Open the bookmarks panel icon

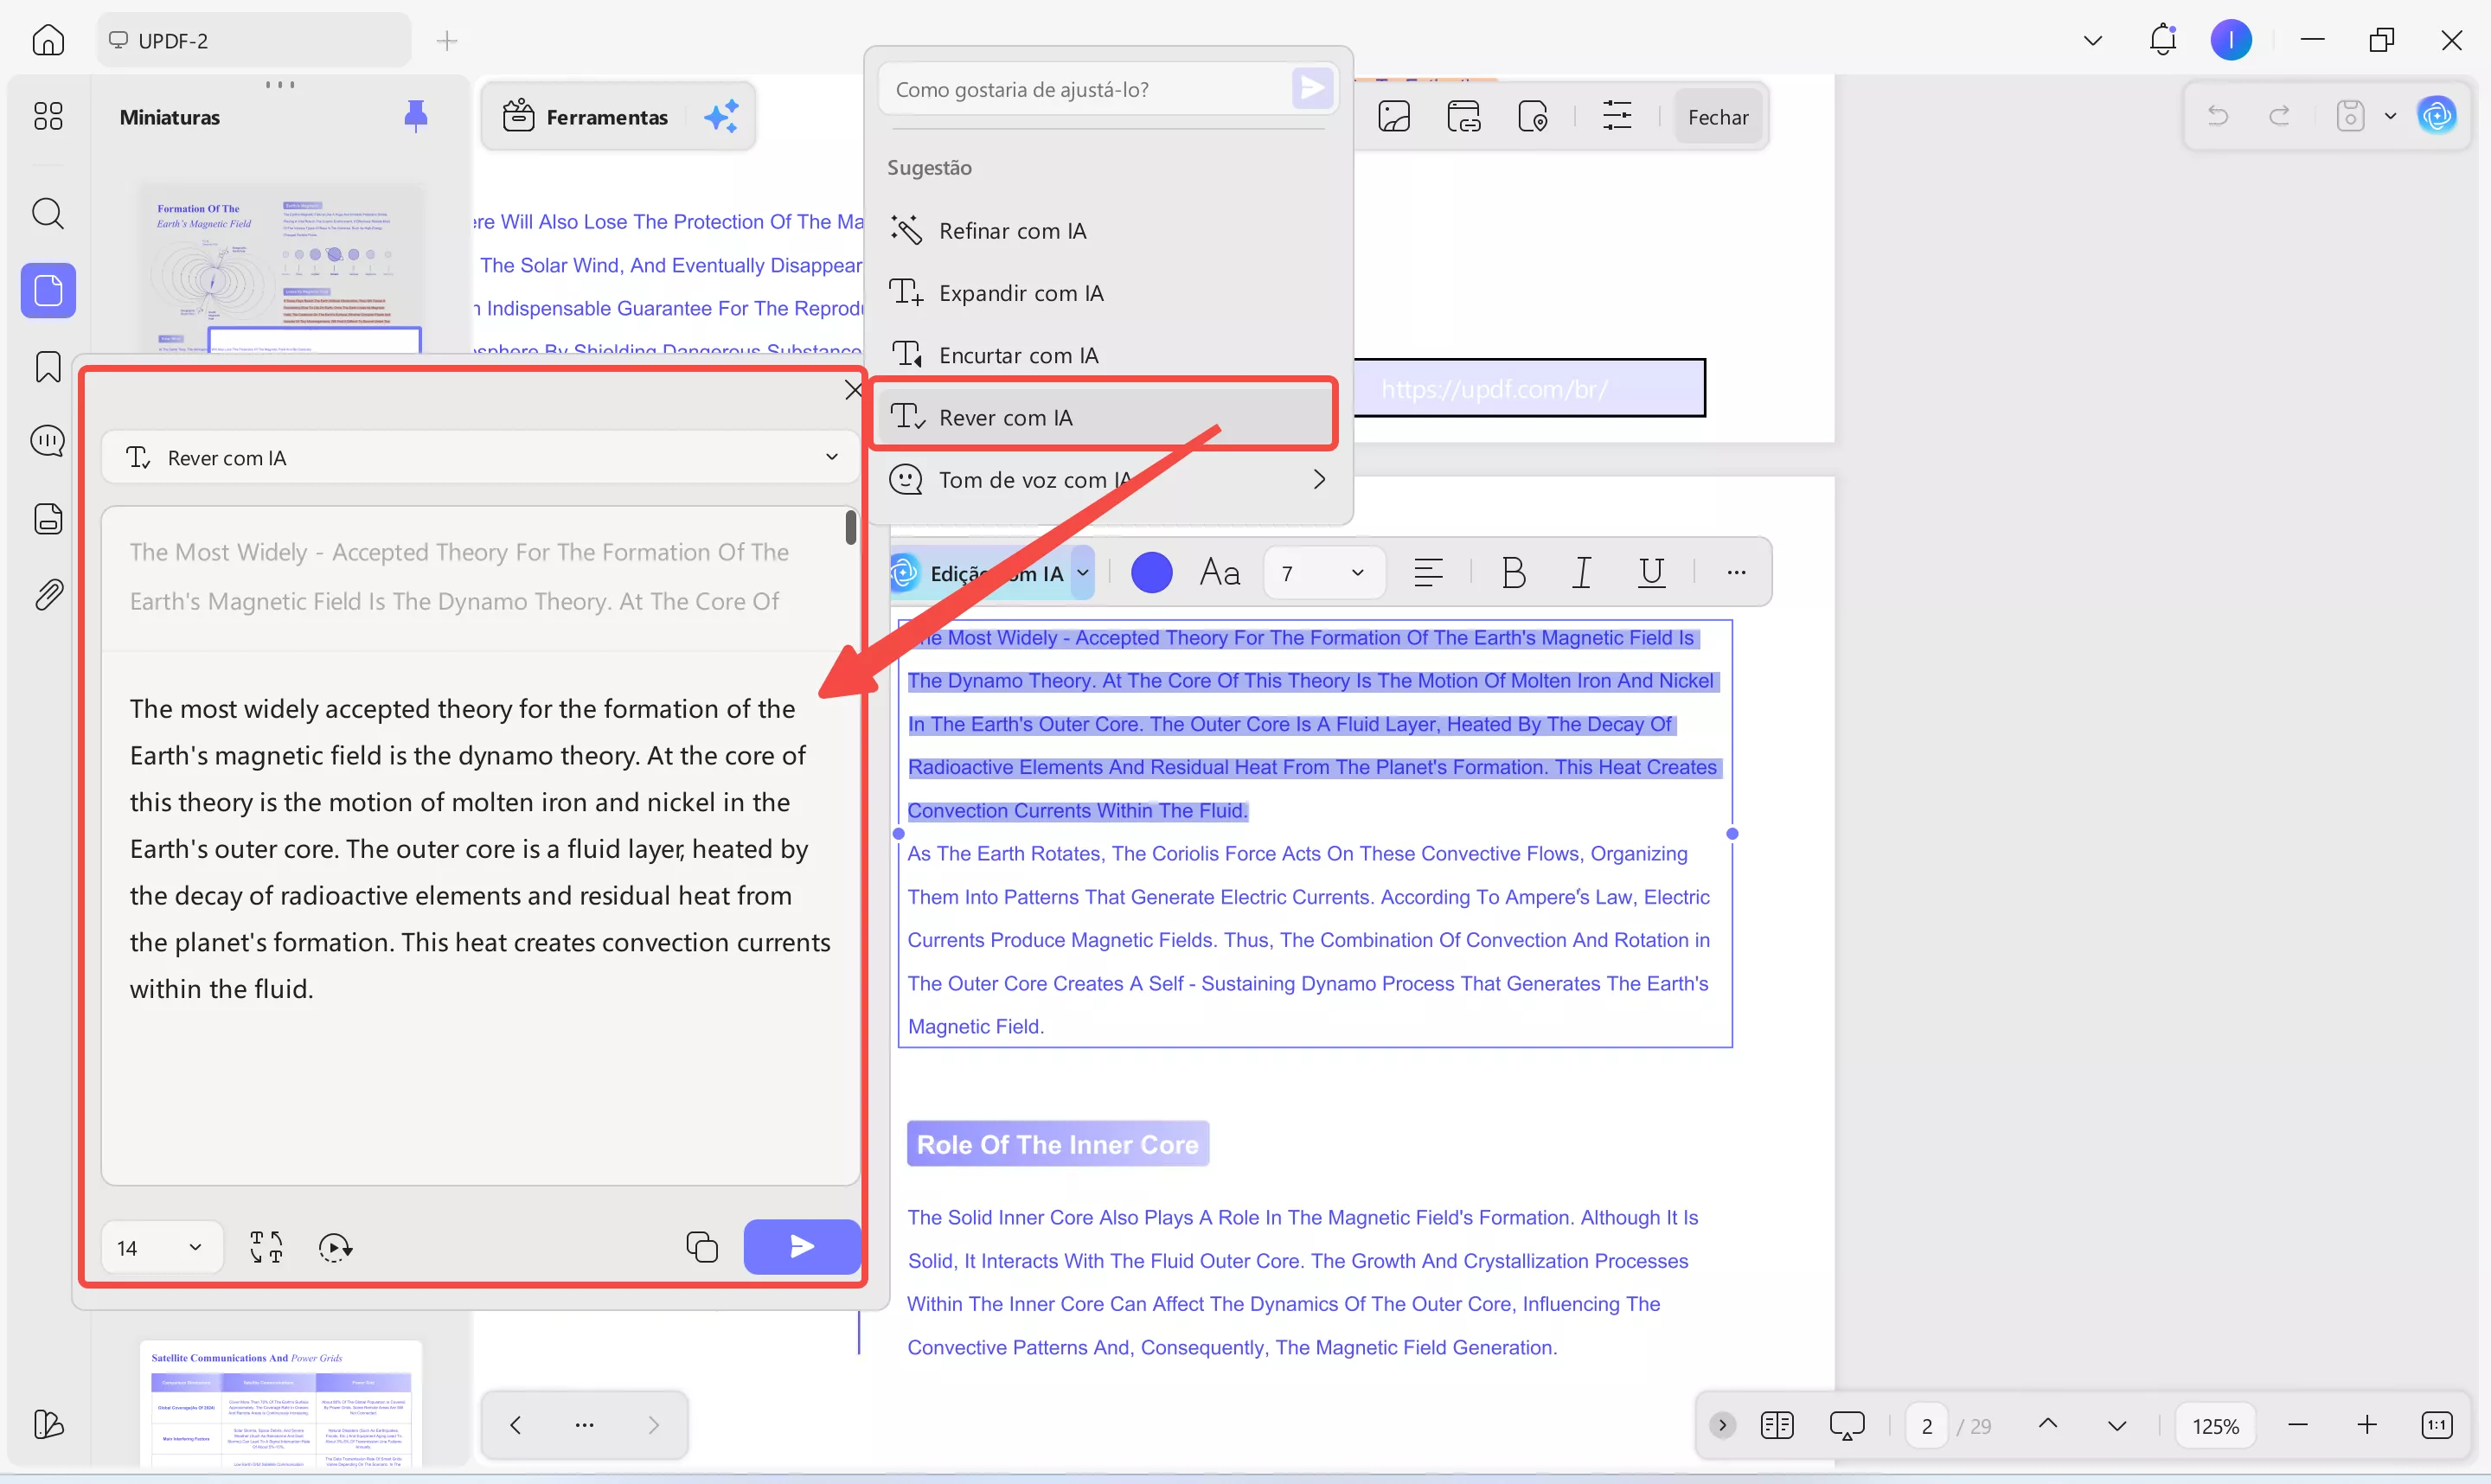click(x=48, y=367)
